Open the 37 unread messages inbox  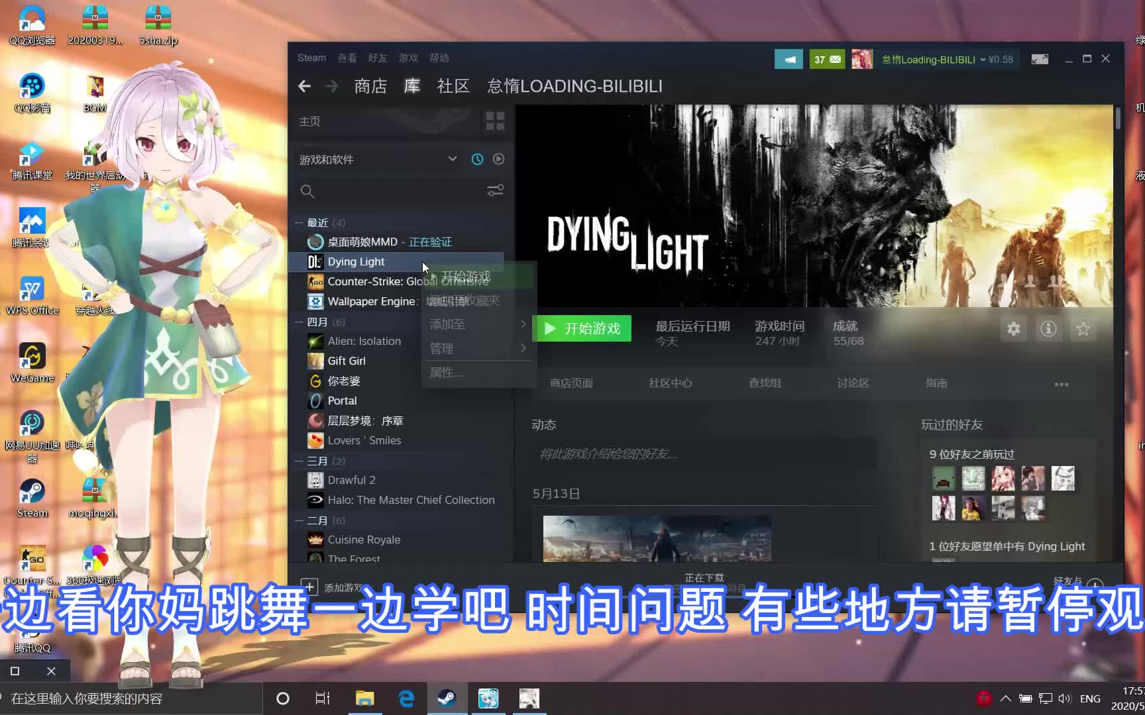click(827, 60)
